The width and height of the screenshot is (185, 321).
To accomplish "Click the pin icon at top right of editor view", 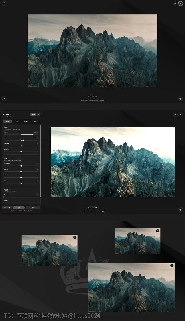I will [x=175, y=114].
